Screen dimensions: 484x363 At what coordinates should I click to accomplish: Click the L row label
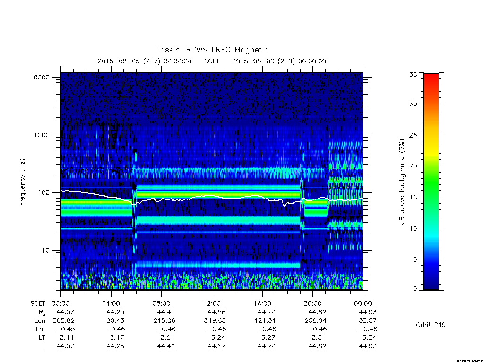43,346
